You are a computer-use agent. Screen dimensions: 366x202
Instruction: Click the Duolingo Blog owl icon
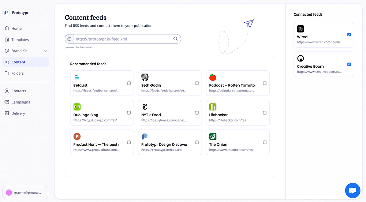click(x=77, y=107)
